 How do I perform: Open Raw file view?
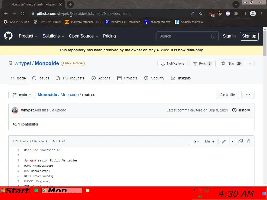coord(196,141)
